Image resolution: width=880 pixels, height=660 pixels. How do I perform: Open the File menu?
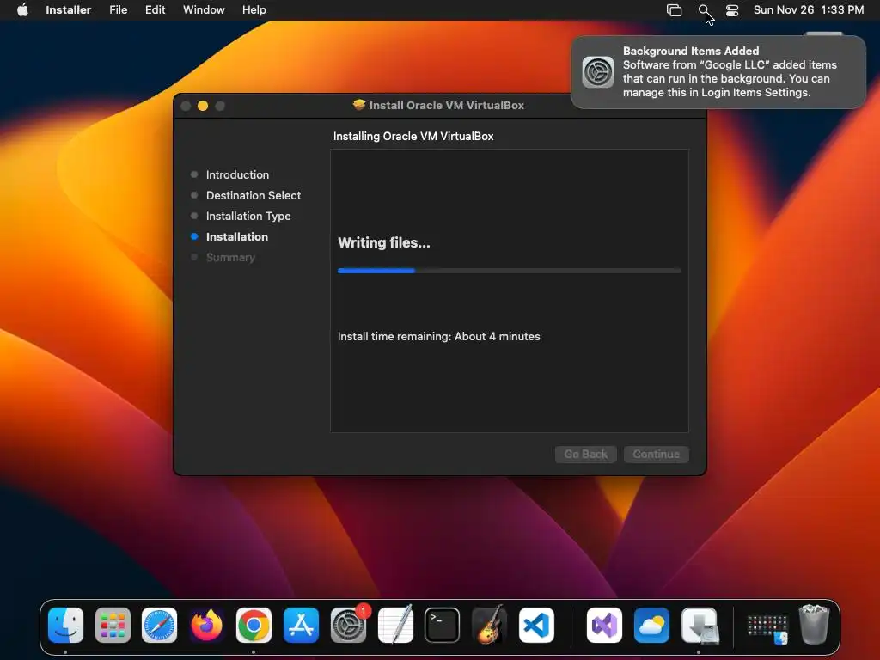click(119, 10)
